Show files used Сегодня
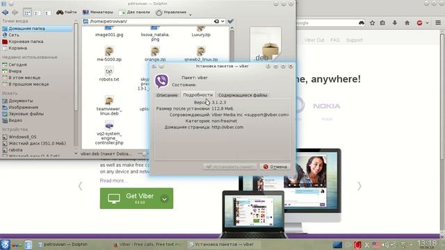 (x=15, y=65)
